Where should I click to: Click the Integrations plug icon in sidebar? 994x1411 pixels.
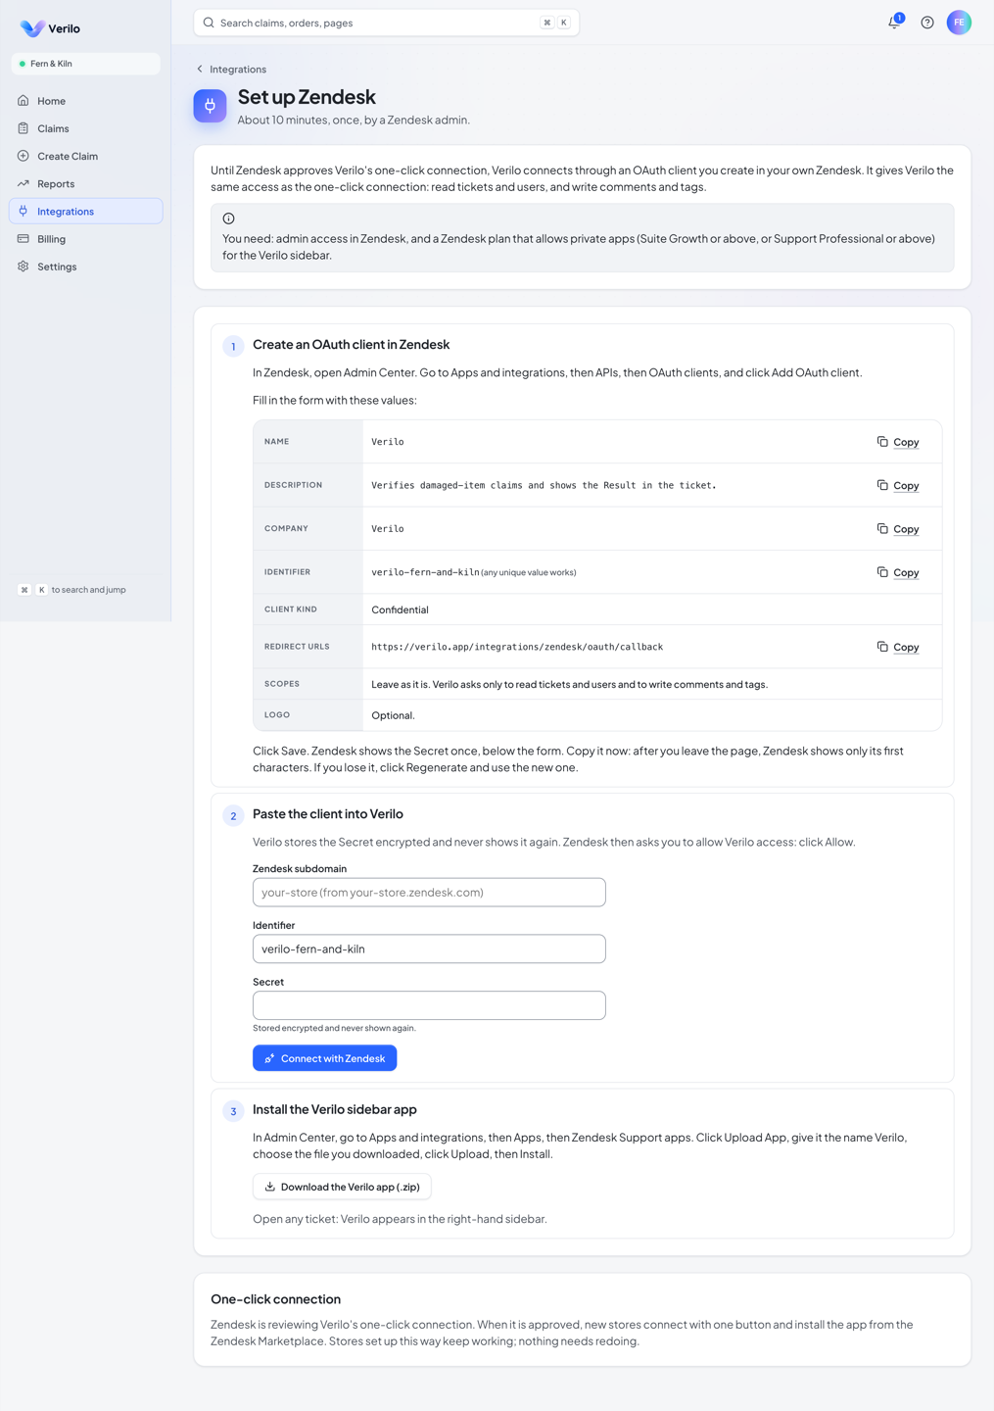click(24, 211)
